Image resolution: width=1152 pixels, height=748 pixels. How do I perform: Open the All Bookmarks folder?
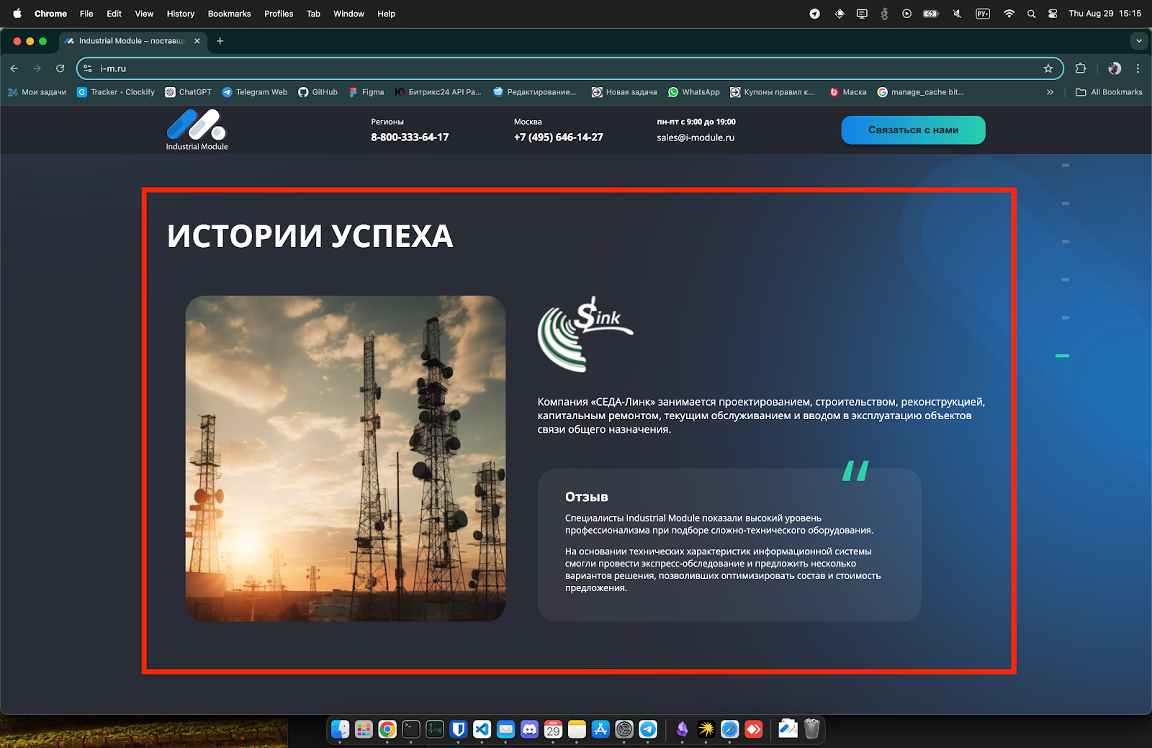[1109, 92]
